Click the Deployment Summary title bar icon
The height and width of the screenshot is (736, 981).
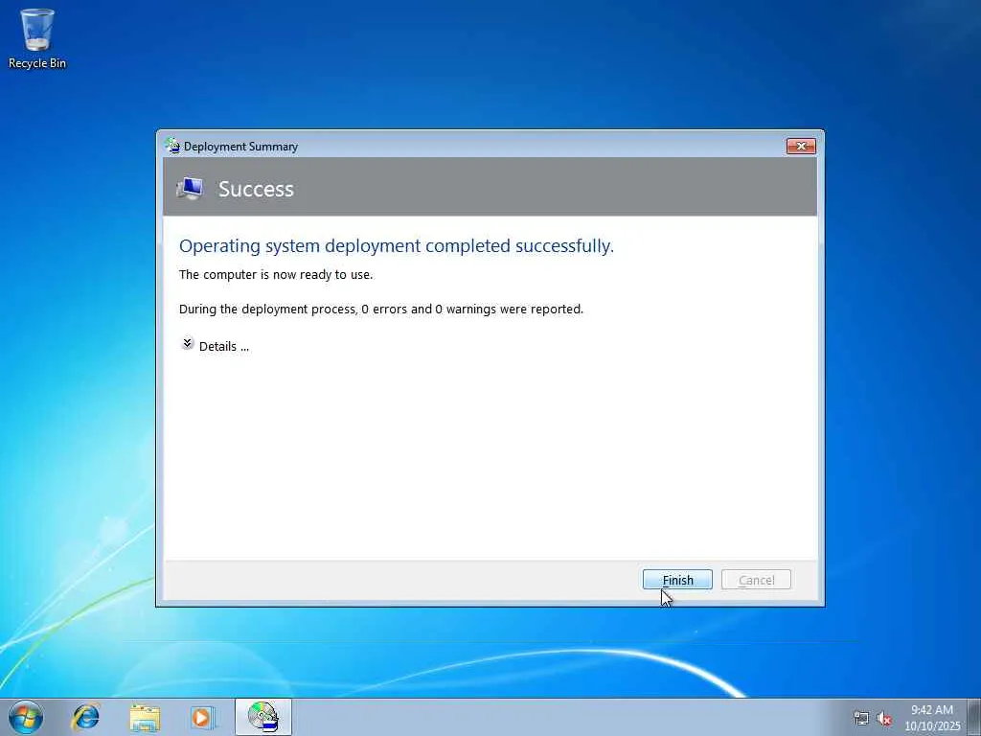(x=172, y=146)
